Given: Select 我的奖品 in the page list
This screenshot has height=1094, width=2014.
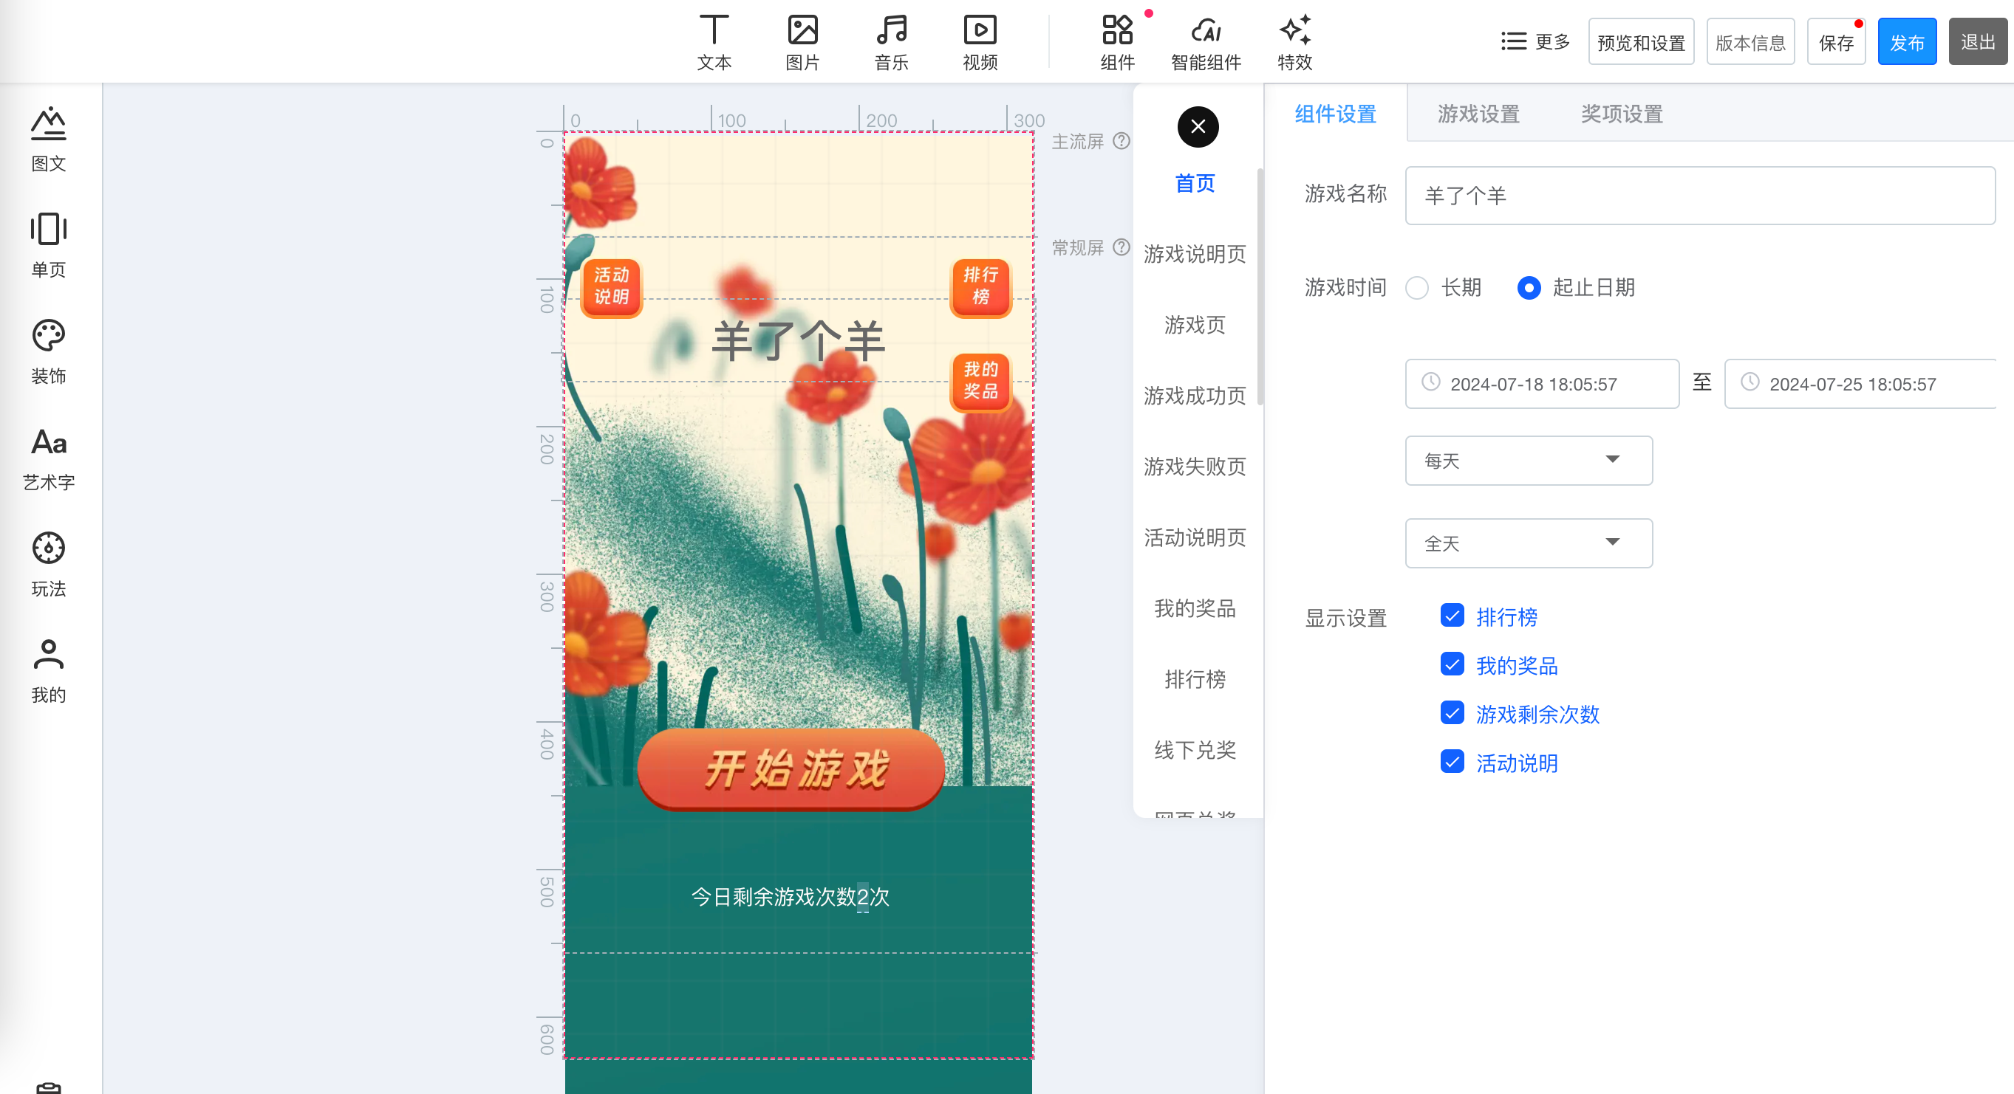Looking at the screenshot, I should (1195, 609).
